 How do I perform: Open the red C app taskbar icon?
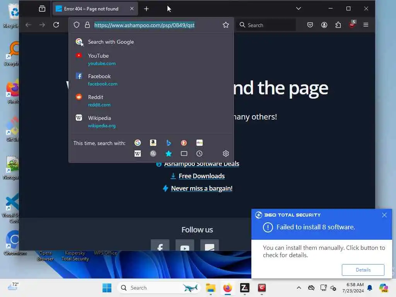click(x=262, y=288)
